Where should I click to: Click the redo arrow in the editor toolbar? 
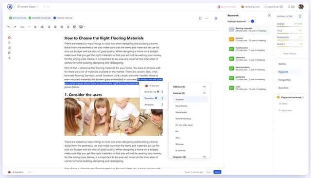(x=15, y=27)
